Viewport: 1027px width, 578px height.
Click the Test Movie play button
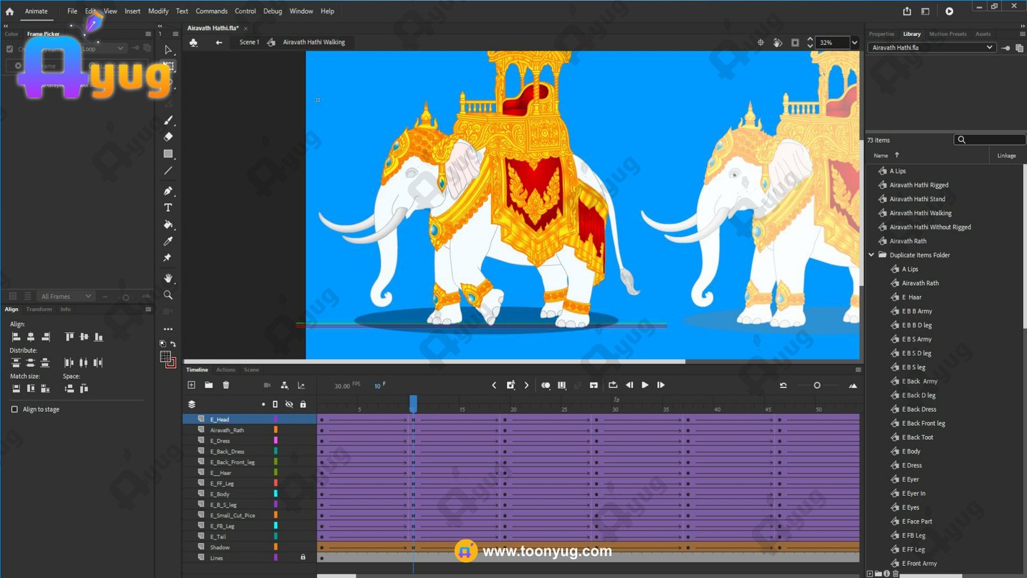[949, 11]
